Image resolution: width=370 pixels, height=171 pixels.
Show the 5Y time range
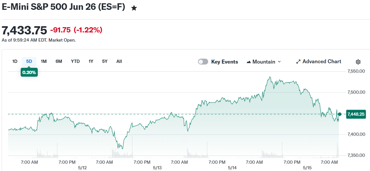pos(105,62)
